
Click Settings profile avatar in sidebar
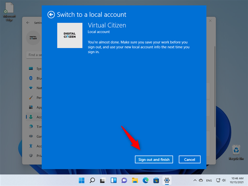(33, 38)
